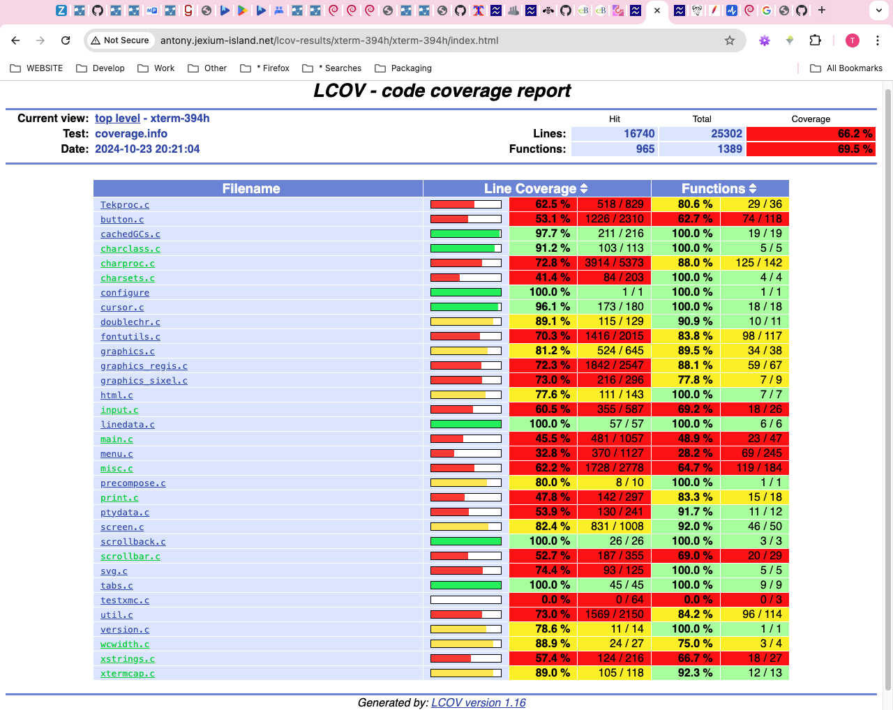Click the browser reload page icon

click(66, 40)
